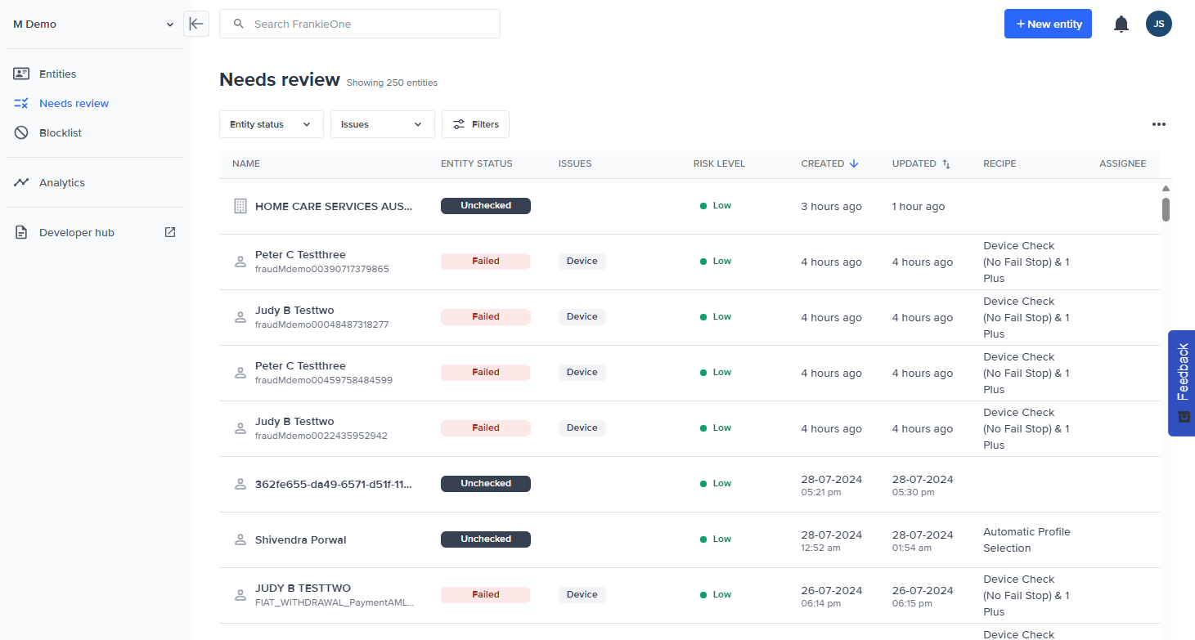Open the Filters button
This screenshot has height=640, width=1195.
pos(475,124)
